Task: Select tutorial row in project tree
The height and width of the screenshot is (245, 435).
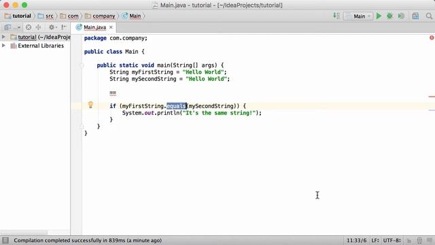Action: click(x=35, y=37)
